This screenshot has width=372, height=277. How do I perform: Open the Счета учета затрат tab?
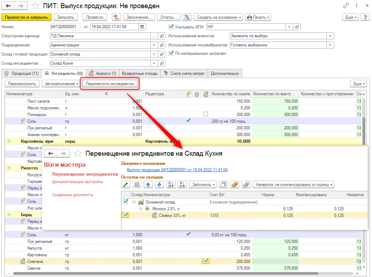(184, 74)
